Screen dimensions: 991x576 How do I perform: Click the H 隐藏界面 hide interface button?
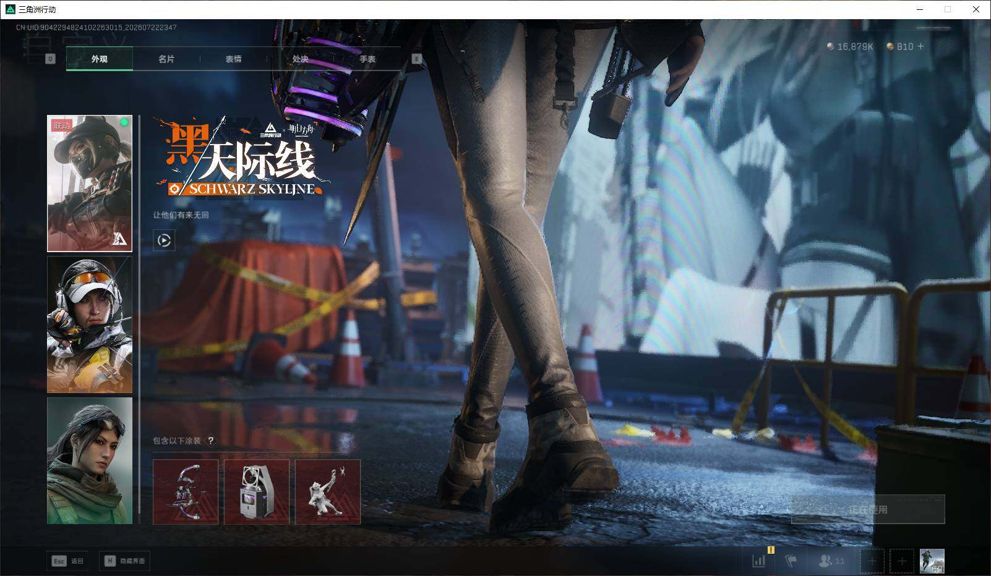124,561
